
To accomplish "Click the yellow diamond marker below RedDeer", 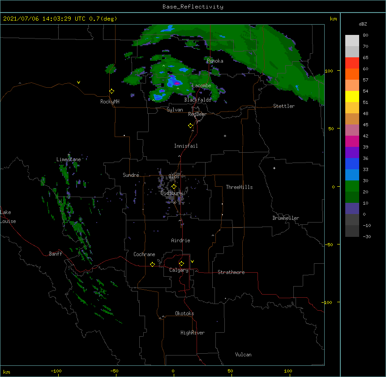I will [x=191, y=126].
